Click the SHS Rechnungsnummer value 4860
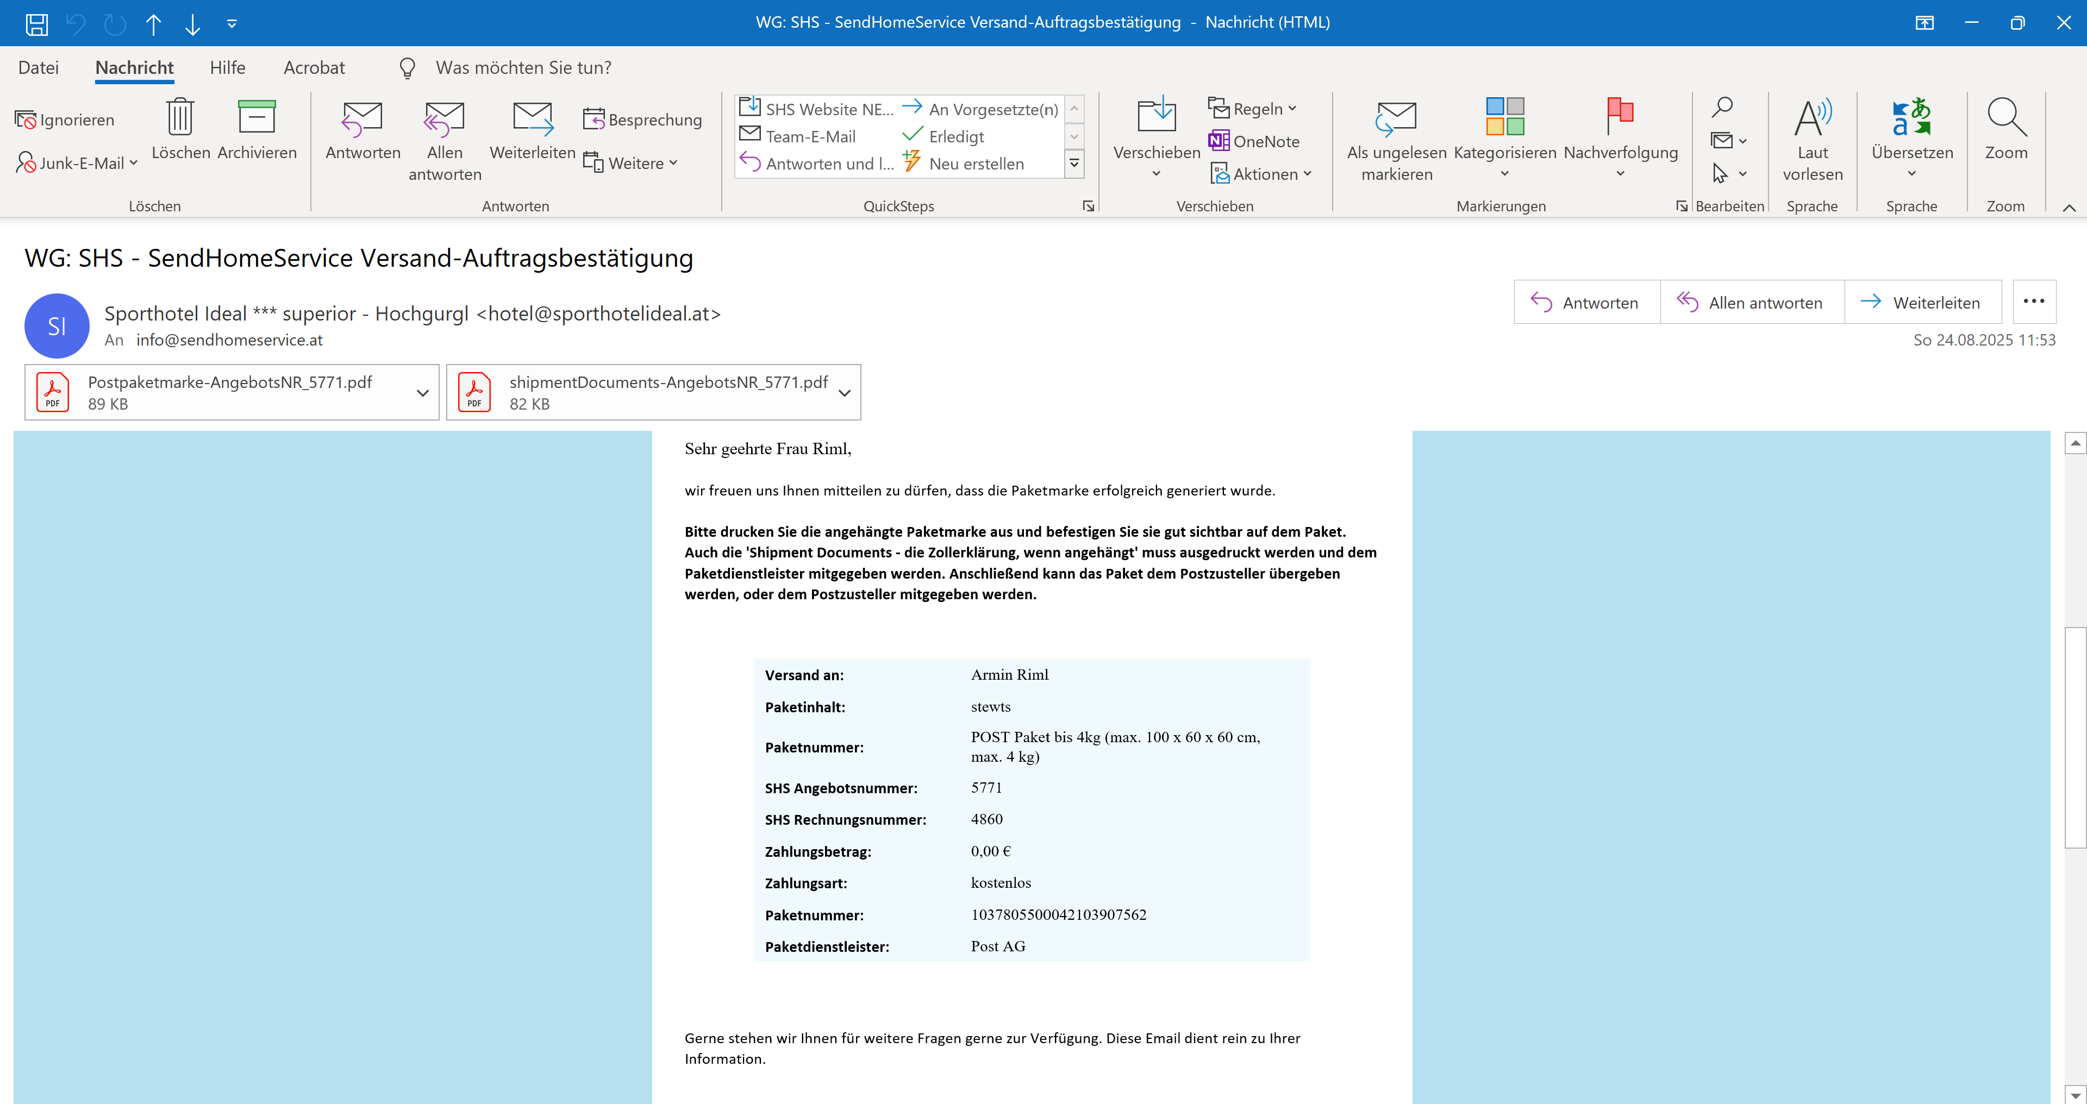Image resolution: width=2087 pixels, height=1104 pixels. 986,819
